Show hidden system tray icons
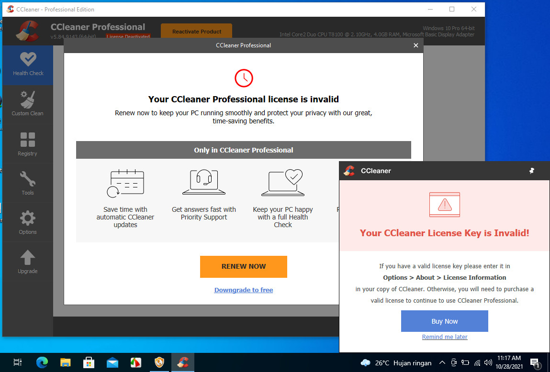 coord(442,363)
